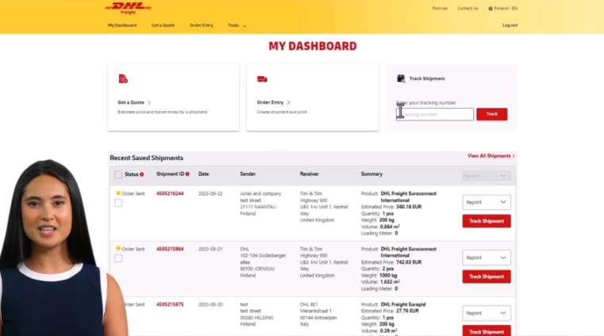Screen dimensions: 604x336
Task: Click the MY DASHBOARD page title
Action: pyautogui.click(x=313, y=46)
